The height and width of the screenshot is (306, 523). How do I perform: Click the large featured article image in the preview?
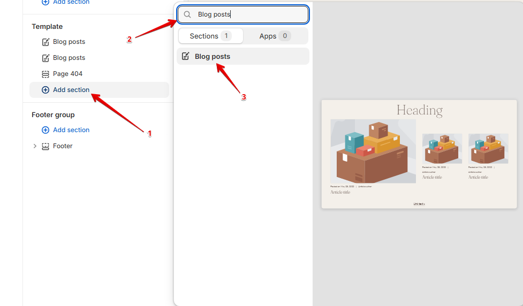[373, 151]
